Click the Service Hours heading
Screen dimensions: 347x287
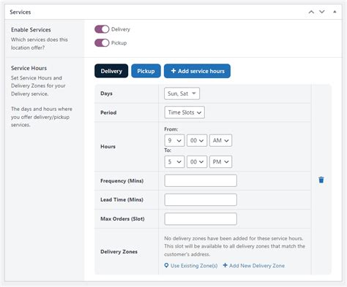tap(29, 68)
